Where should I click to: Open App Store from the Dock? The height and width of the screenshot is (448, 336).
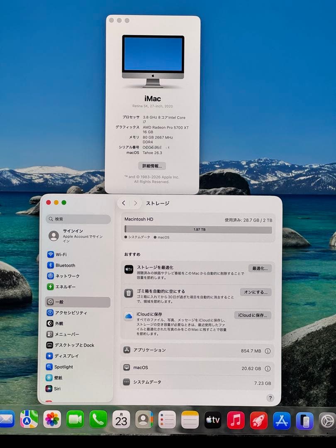(282, 421)
